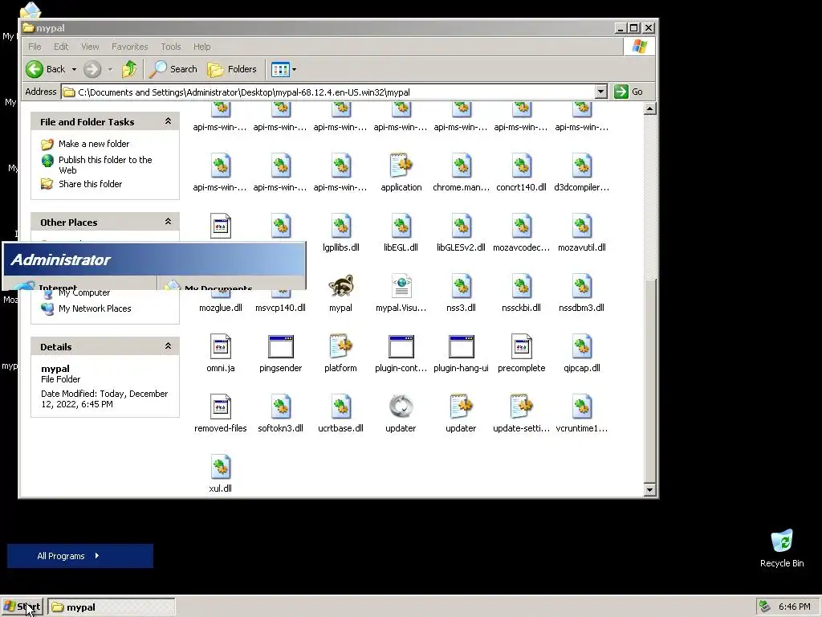Click the mypal taskbar window button
Viewport: 822px width, 617px height.
(x=111, y=607)
